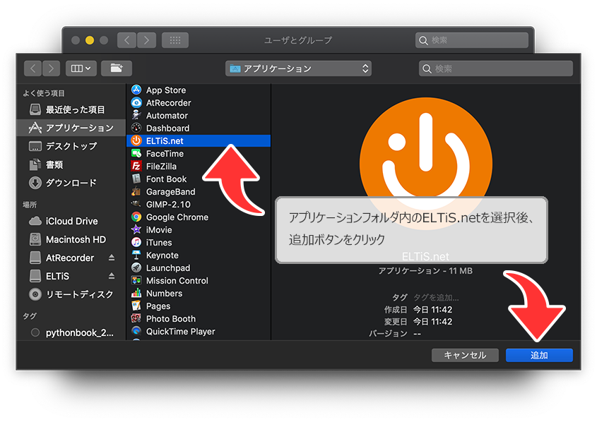Click the Mission Control icon

[136, 281]
